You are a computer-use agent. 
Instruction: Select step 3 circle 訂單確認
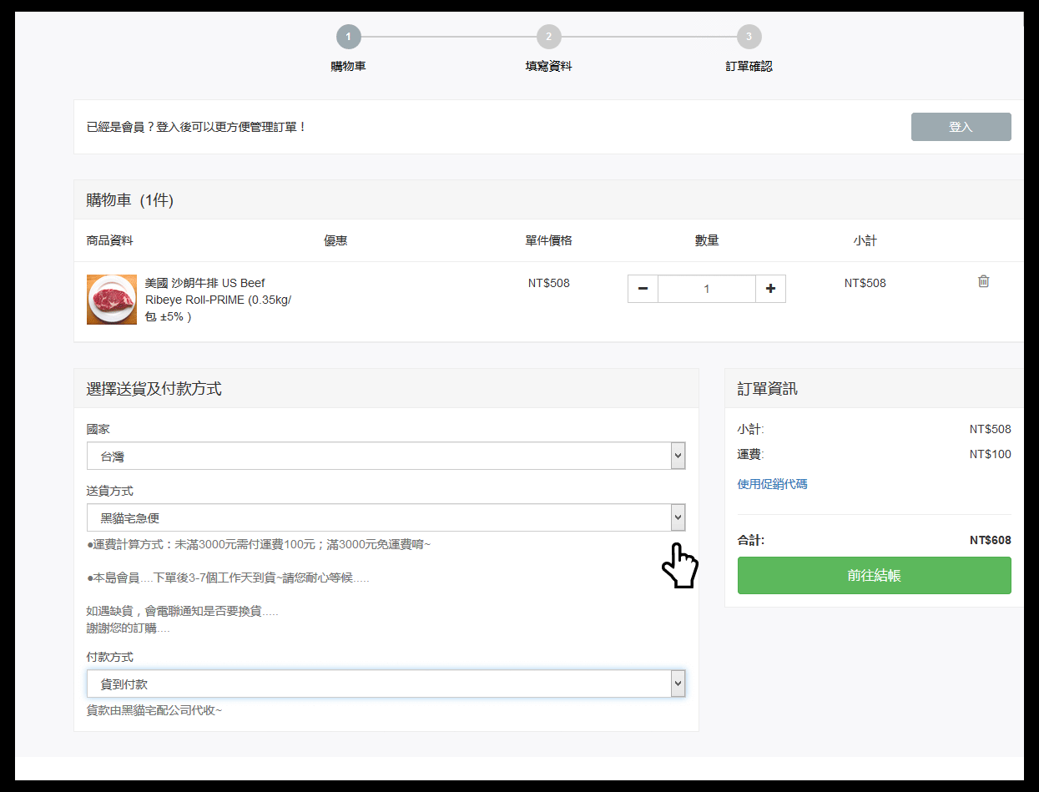[x=749, y=37]
